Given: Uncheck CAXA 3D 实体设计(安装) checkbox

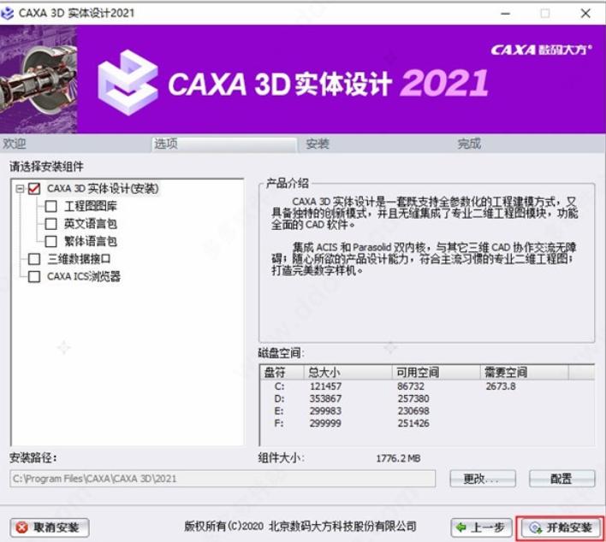Looking at the screenshot, I should [34, 189].
